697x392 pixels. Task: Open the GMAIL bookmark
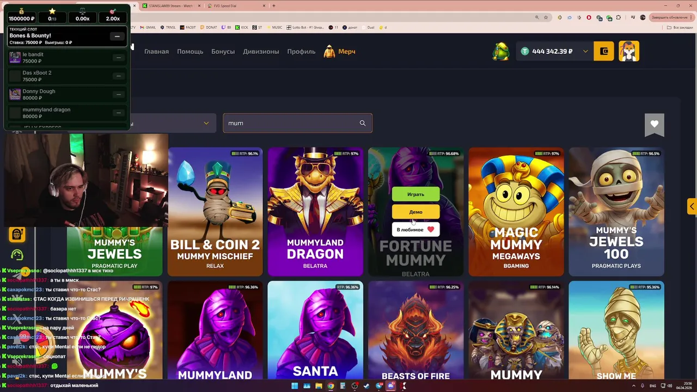coord(148,27)
